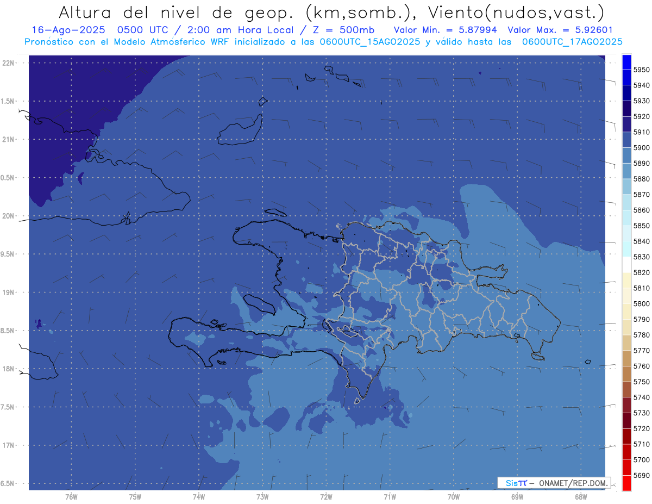Select the '69W' longitude label

click(x=517, y=496)
